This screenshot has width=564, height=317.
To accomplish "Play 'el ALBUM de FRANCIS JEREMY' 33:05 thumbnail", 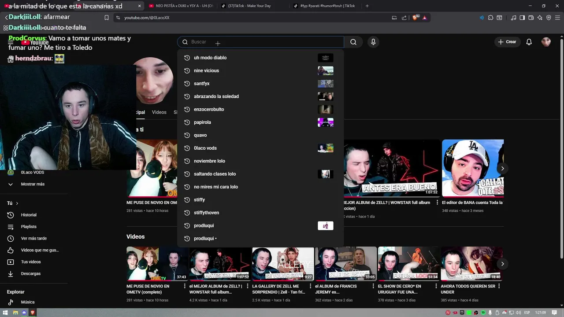I will [346, 263].
